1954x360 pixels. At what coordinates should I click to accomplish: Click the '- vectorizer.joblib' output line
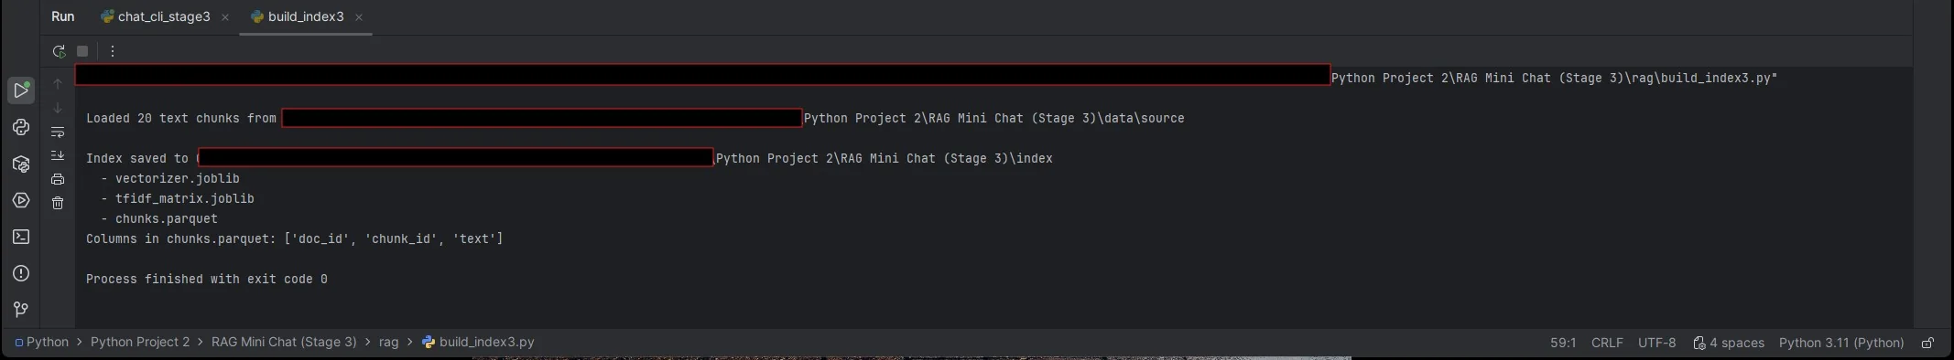pyautogui.click(x=169, y=178)
